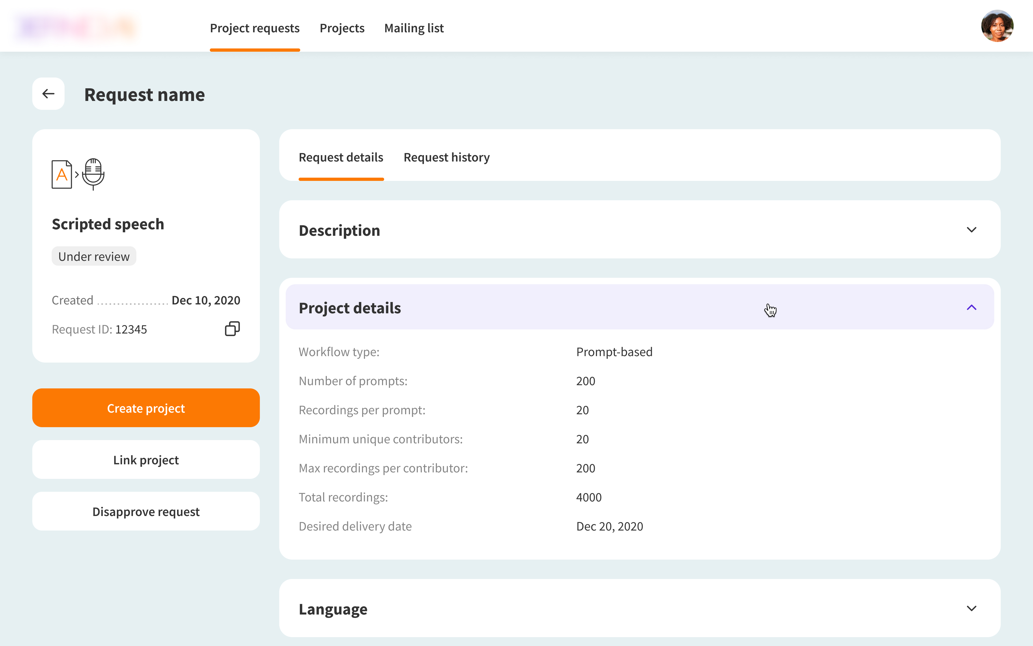Click the Under review status badge
Viewport: 1033px width, 646px height.
pos(94,256)
